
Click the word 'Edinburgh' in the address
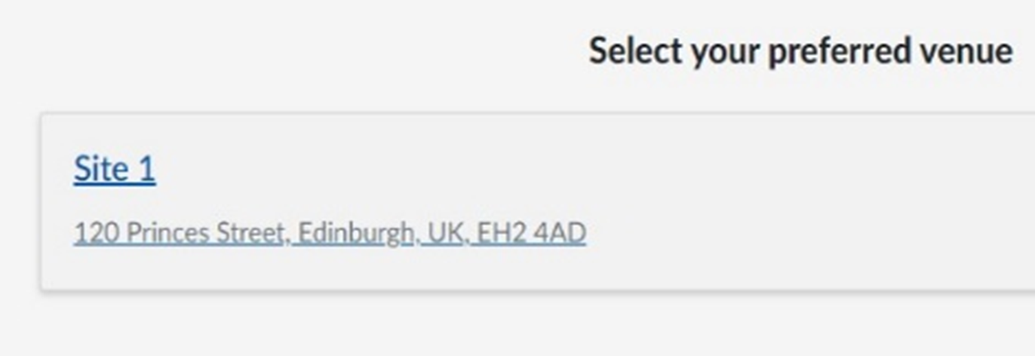[355, 233]
